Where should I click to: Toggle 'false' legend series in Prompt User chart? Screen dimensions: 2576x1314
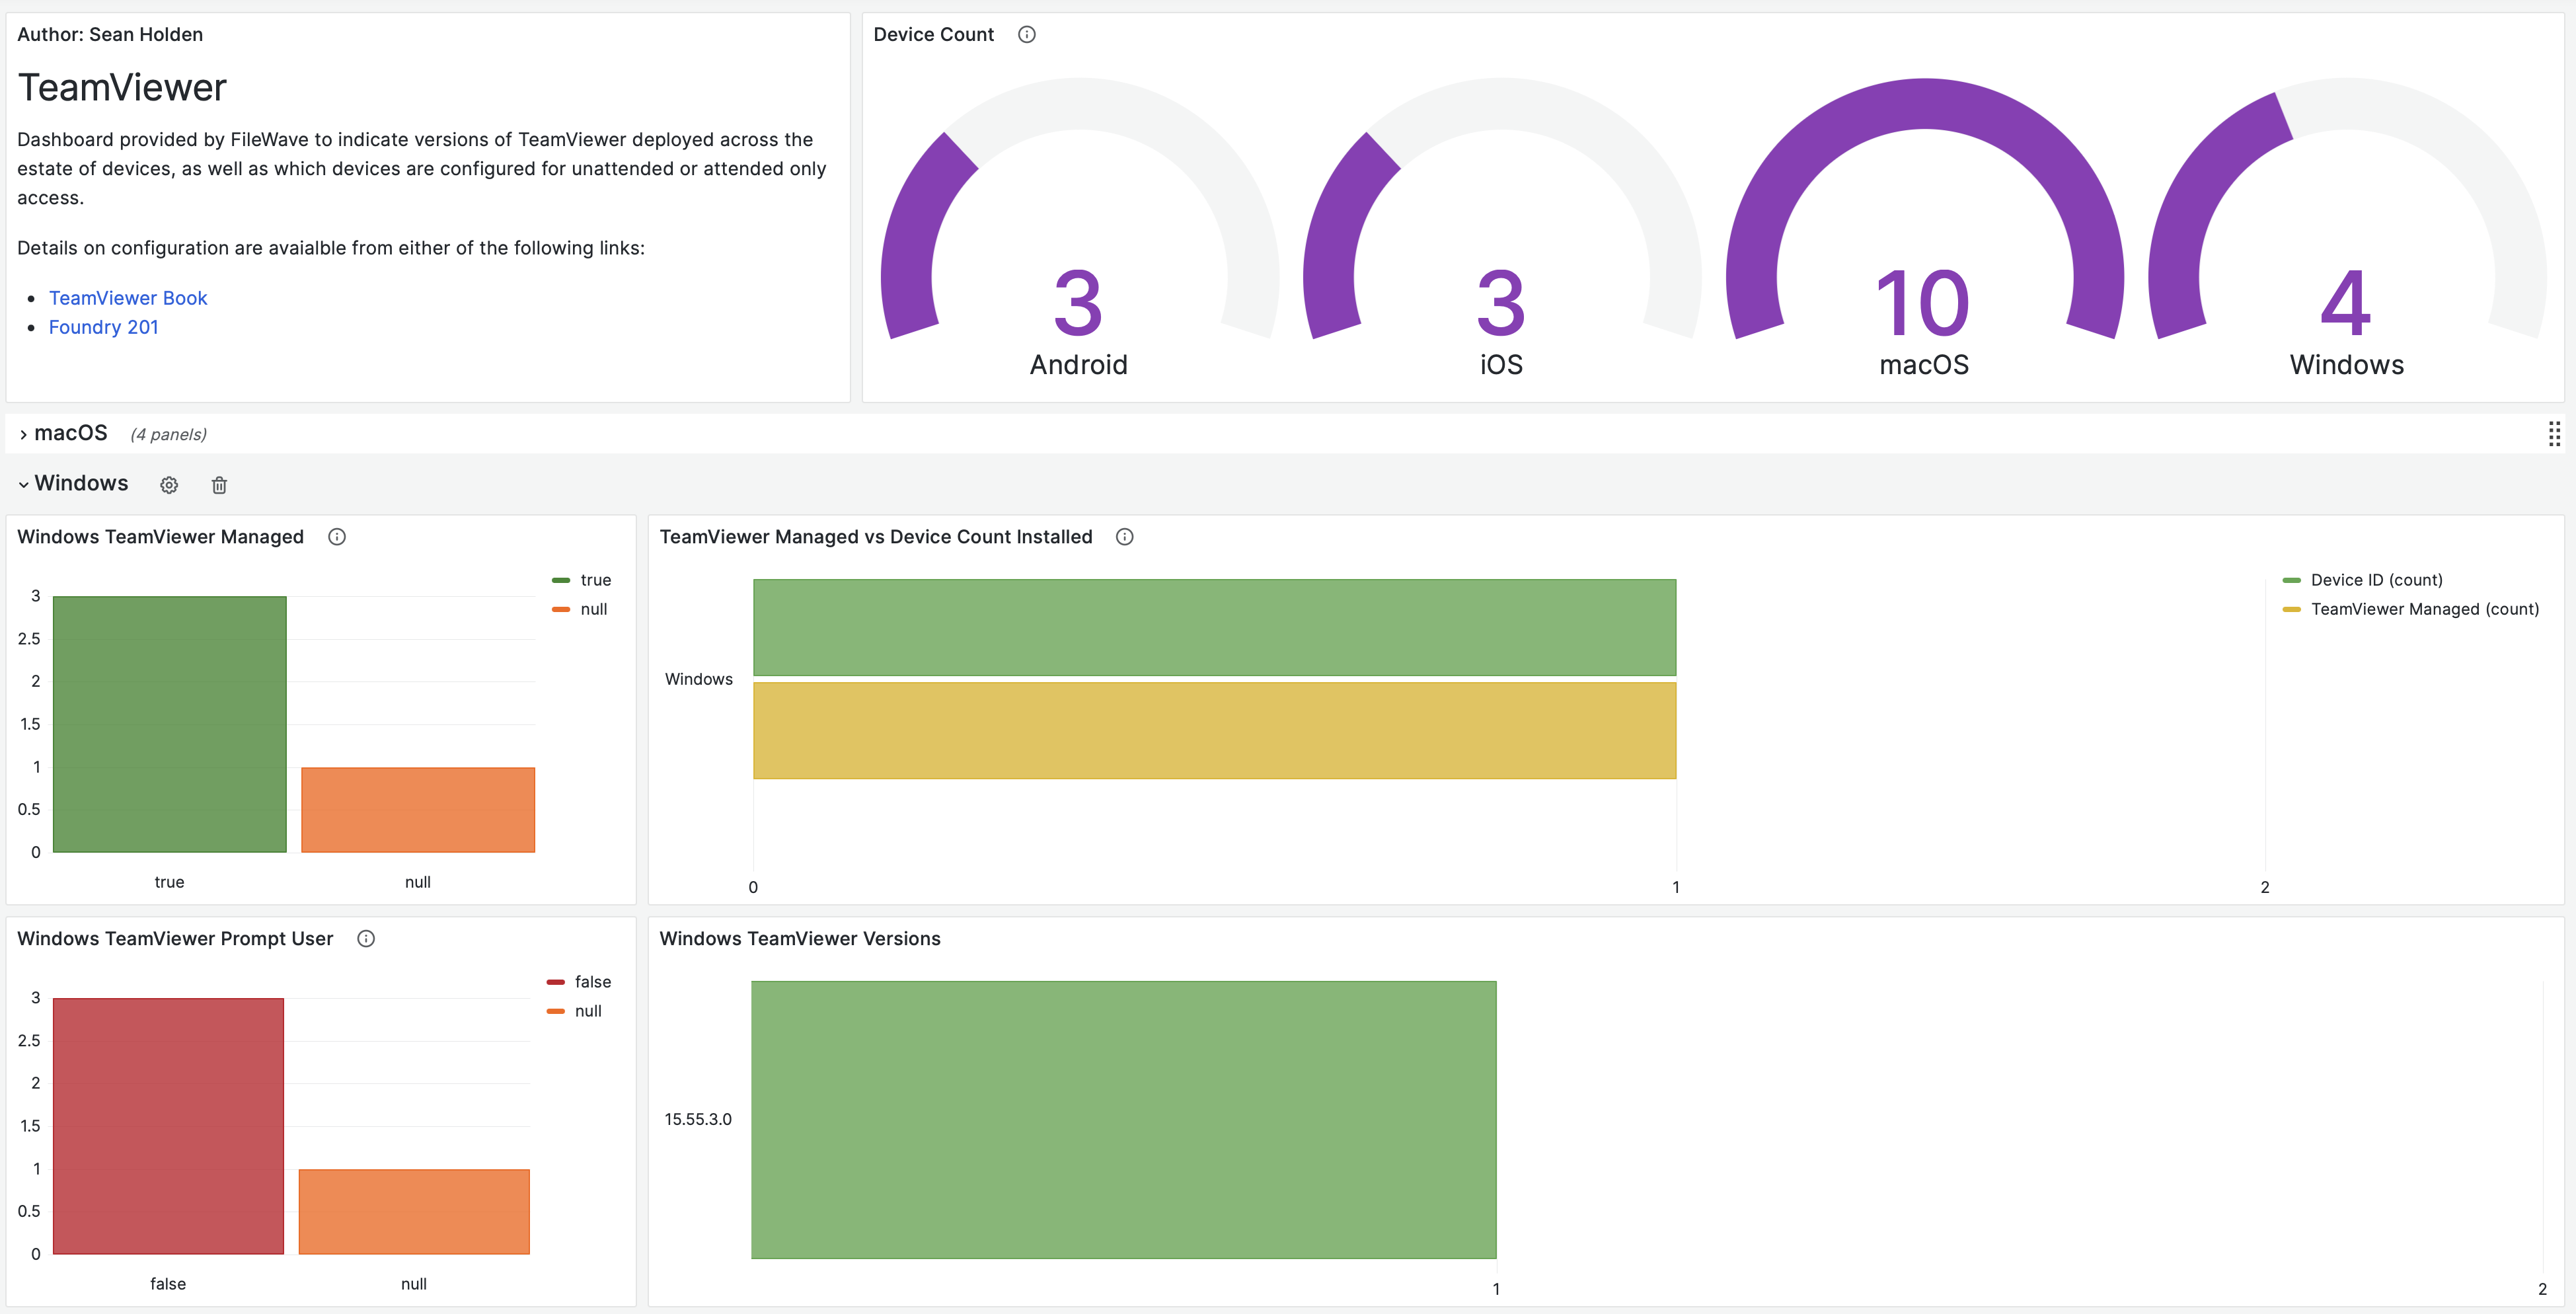tap(592, 982)
